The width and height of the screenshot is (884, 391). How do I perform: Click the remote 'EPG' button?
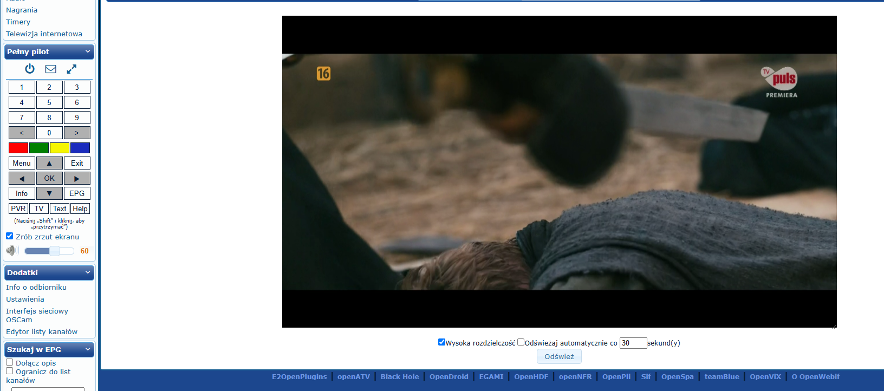[77, 193]
